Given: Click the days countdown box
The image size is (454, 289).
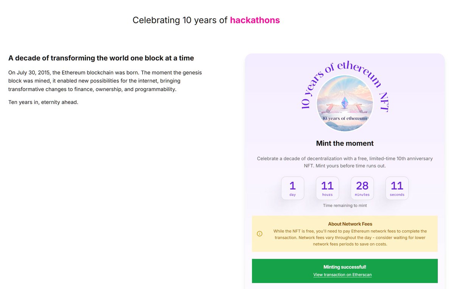Looking at the screenshot, I should tap(292, 188).
